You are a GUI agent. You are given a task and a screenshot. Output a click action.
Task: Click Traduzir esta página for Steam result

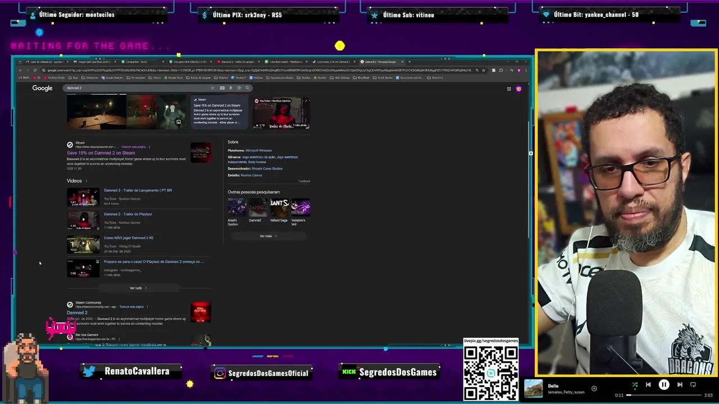tap(134, 147)
